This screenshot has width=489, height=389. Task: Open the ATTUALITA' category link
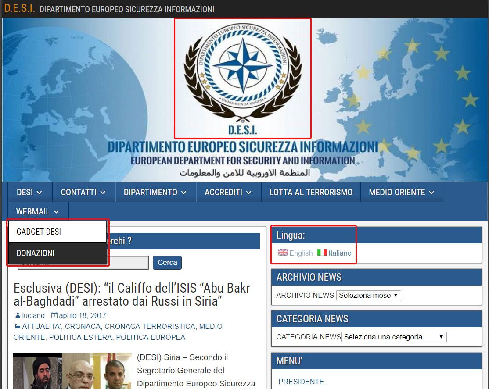(x=41, y=326)
